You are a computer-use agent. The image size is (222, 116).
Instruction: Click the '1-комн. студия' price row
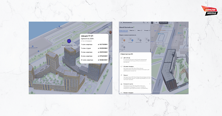pos(94,48)
